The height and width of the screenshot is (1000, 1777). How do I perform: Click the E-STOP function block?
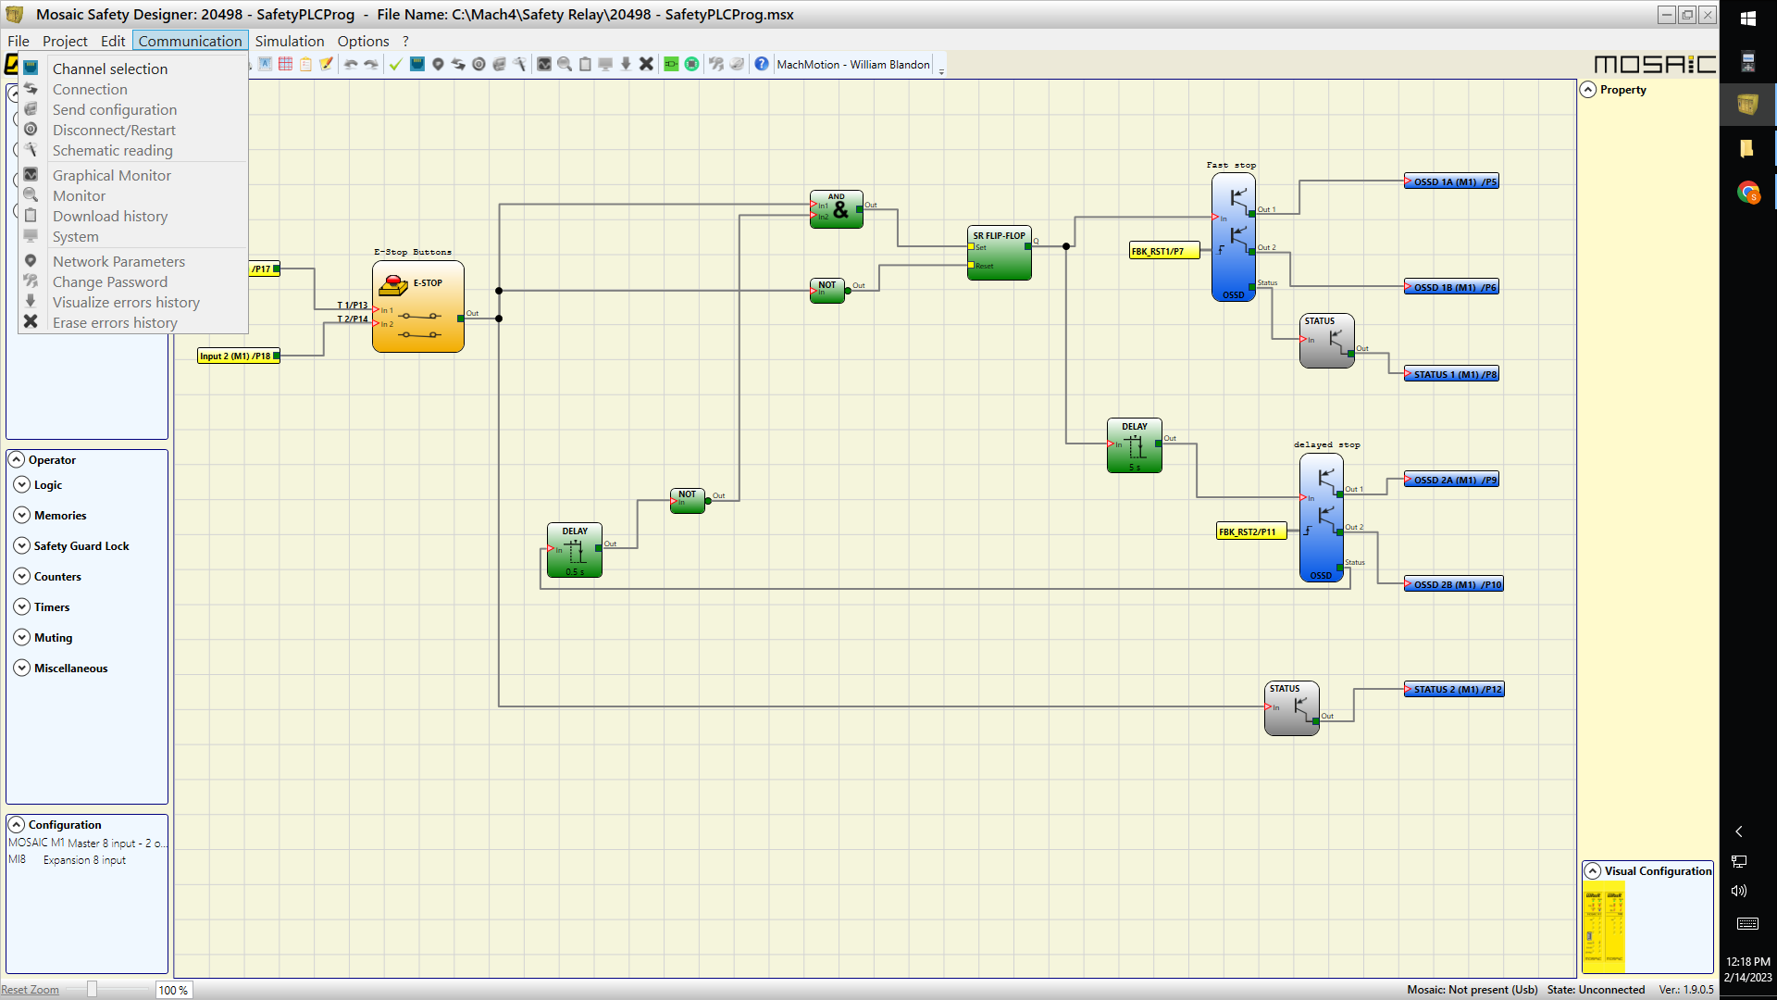[417, 306]
